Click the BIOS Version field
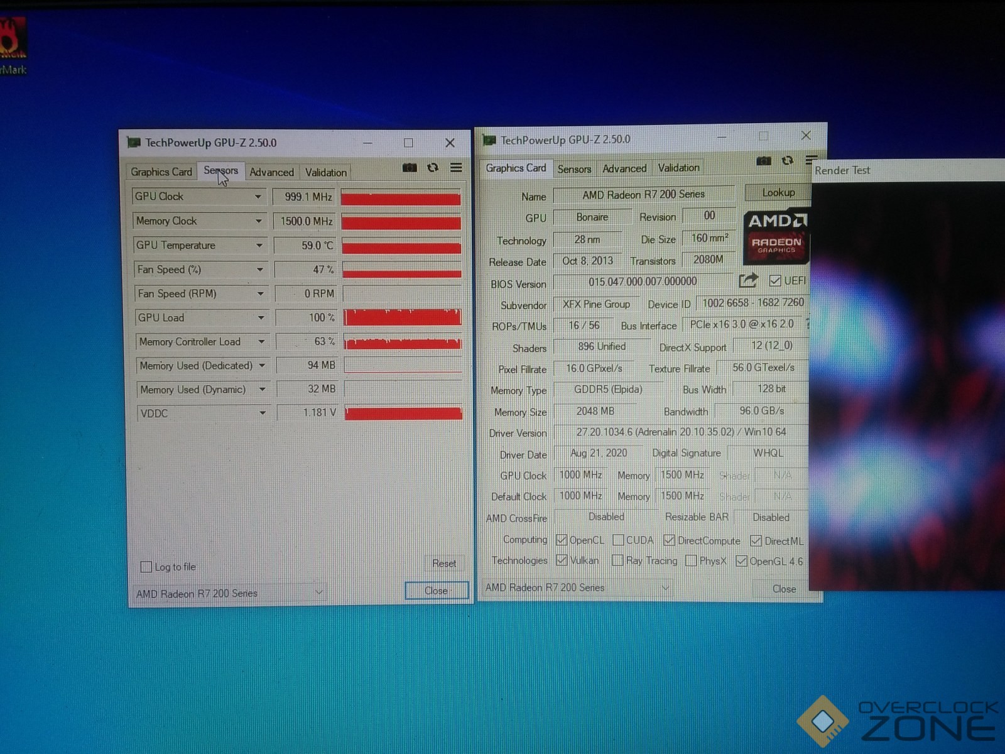This screenshot has width=1005, height=754. [x=643, y=281]
